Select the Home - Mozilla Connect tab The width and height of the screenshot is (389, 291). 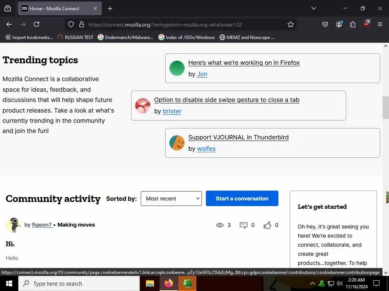[x=60, y=8]
